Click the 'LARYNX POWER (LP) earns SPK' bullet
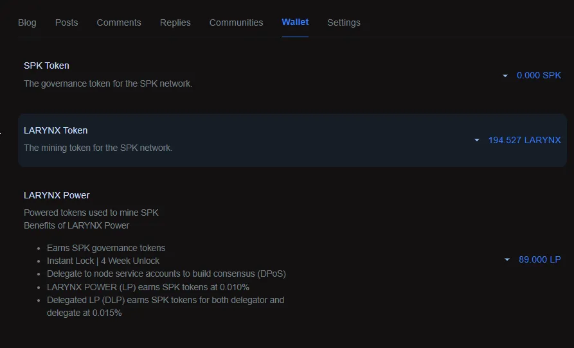574x348 pixels. (x=148, y=287)
